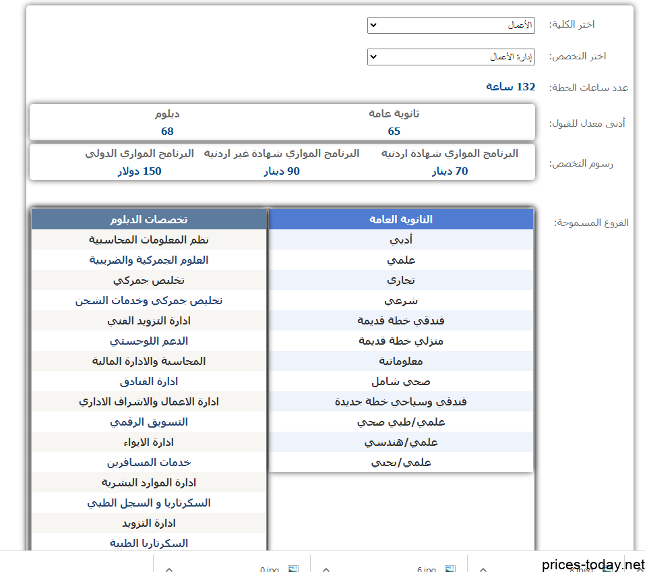Viewport: 645px width, 572px height.
Task: Select diploma major ادارة الفنادق
Action: (x=149, y=381)
